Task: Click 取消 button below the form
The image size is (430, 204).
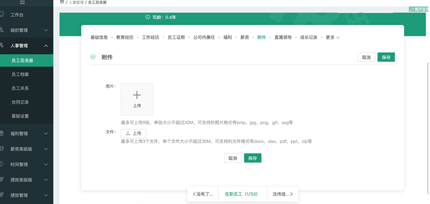Action: point(233,158)
